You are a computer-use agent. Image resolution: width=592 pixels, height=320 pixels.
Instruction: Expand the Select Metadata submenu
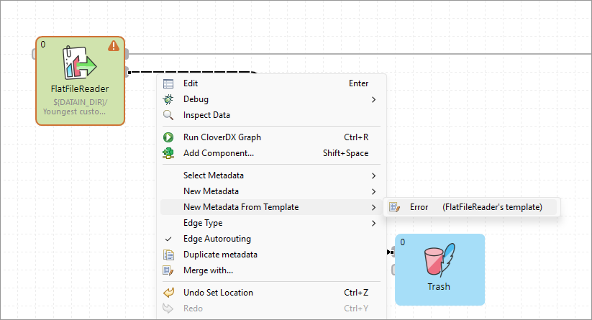point(373,175)
